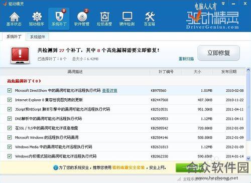The height and width of the screenshot is (183, 251).
Task: Uncheck the Microsoft Windows 远程执行 patch checkbox
Action: (10, 137)
